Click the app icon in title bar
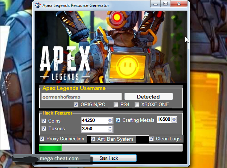Image resolution: width=227 pixels, height=168 pixels. click(x=38, y=5)
